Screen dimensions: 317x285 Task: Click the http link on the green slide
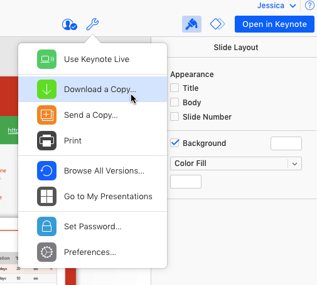pyautogui.click(x=13, y=130)
